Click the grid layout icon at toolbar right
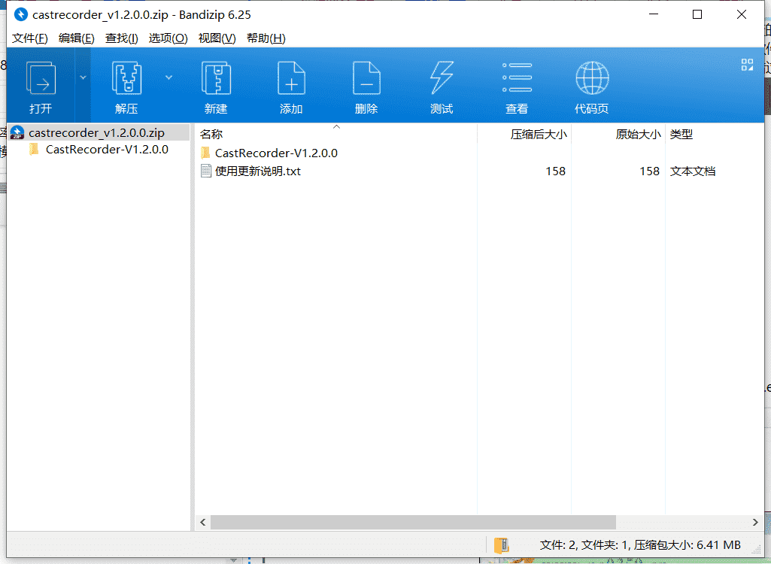Viewport: 771px width, 564px height. pos(747,65)
